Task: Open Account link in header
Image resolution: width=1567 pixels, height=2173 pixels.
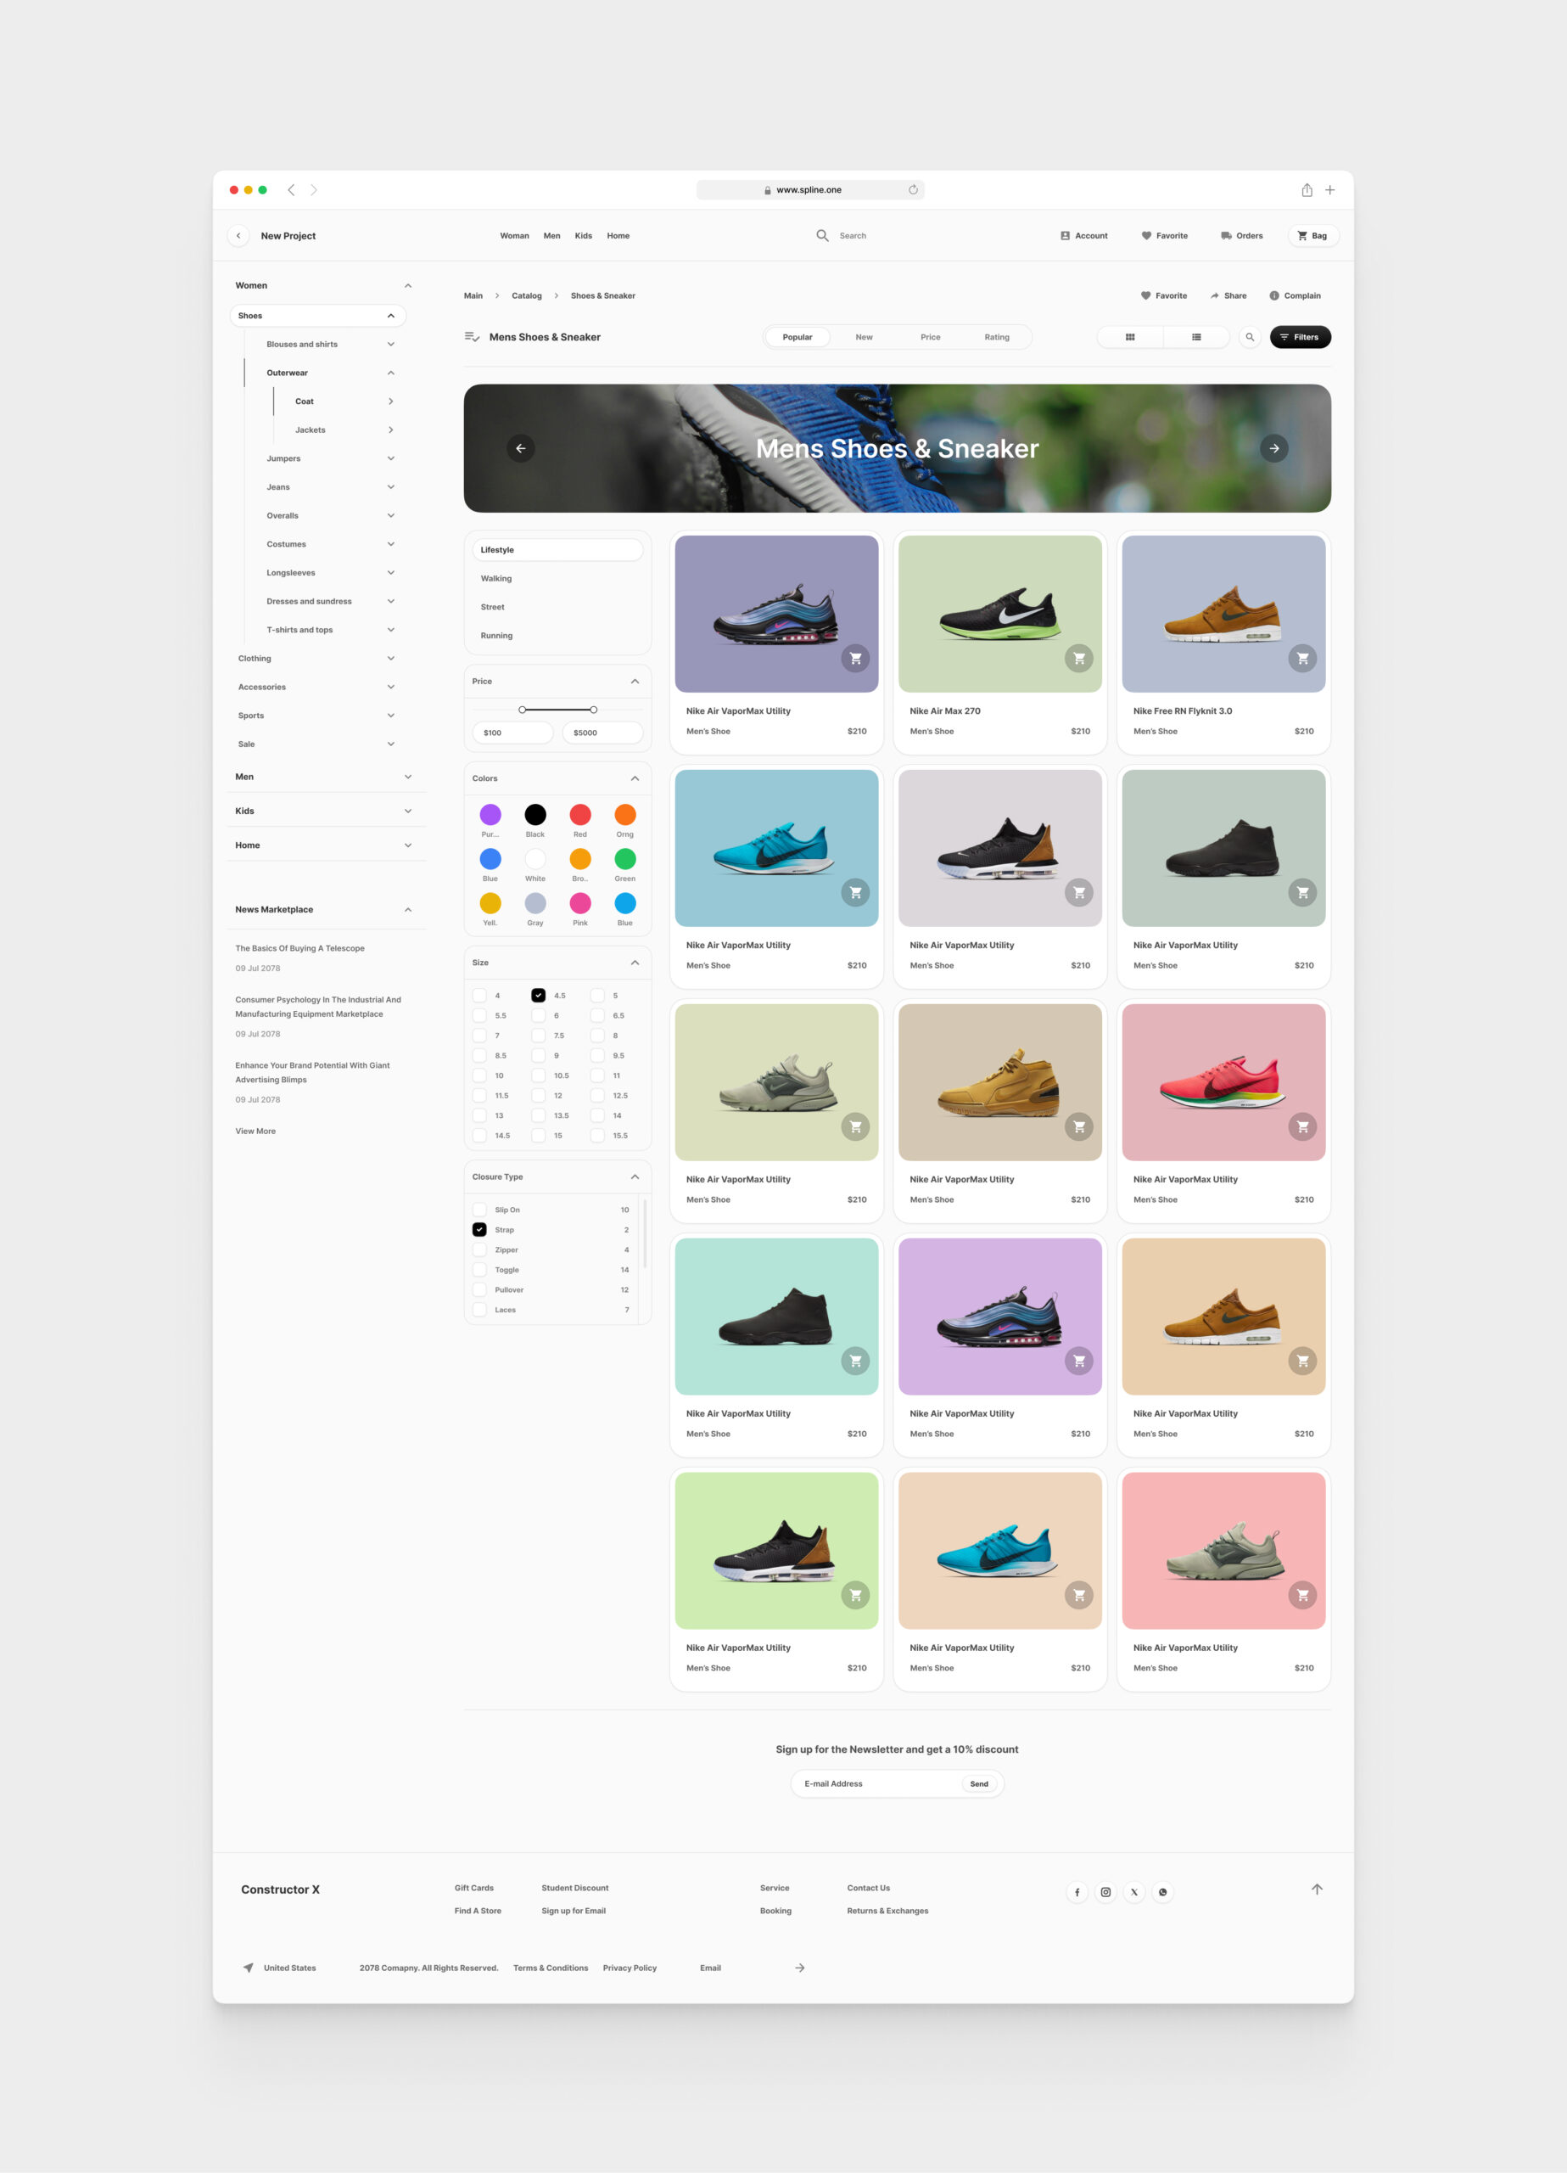Action: tap(1084, 236)
